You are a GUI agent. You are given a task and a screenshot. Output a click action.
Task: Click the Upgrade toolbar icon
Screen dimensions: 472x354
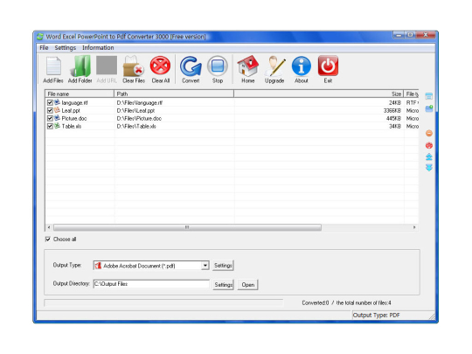[x=274, y=66]
